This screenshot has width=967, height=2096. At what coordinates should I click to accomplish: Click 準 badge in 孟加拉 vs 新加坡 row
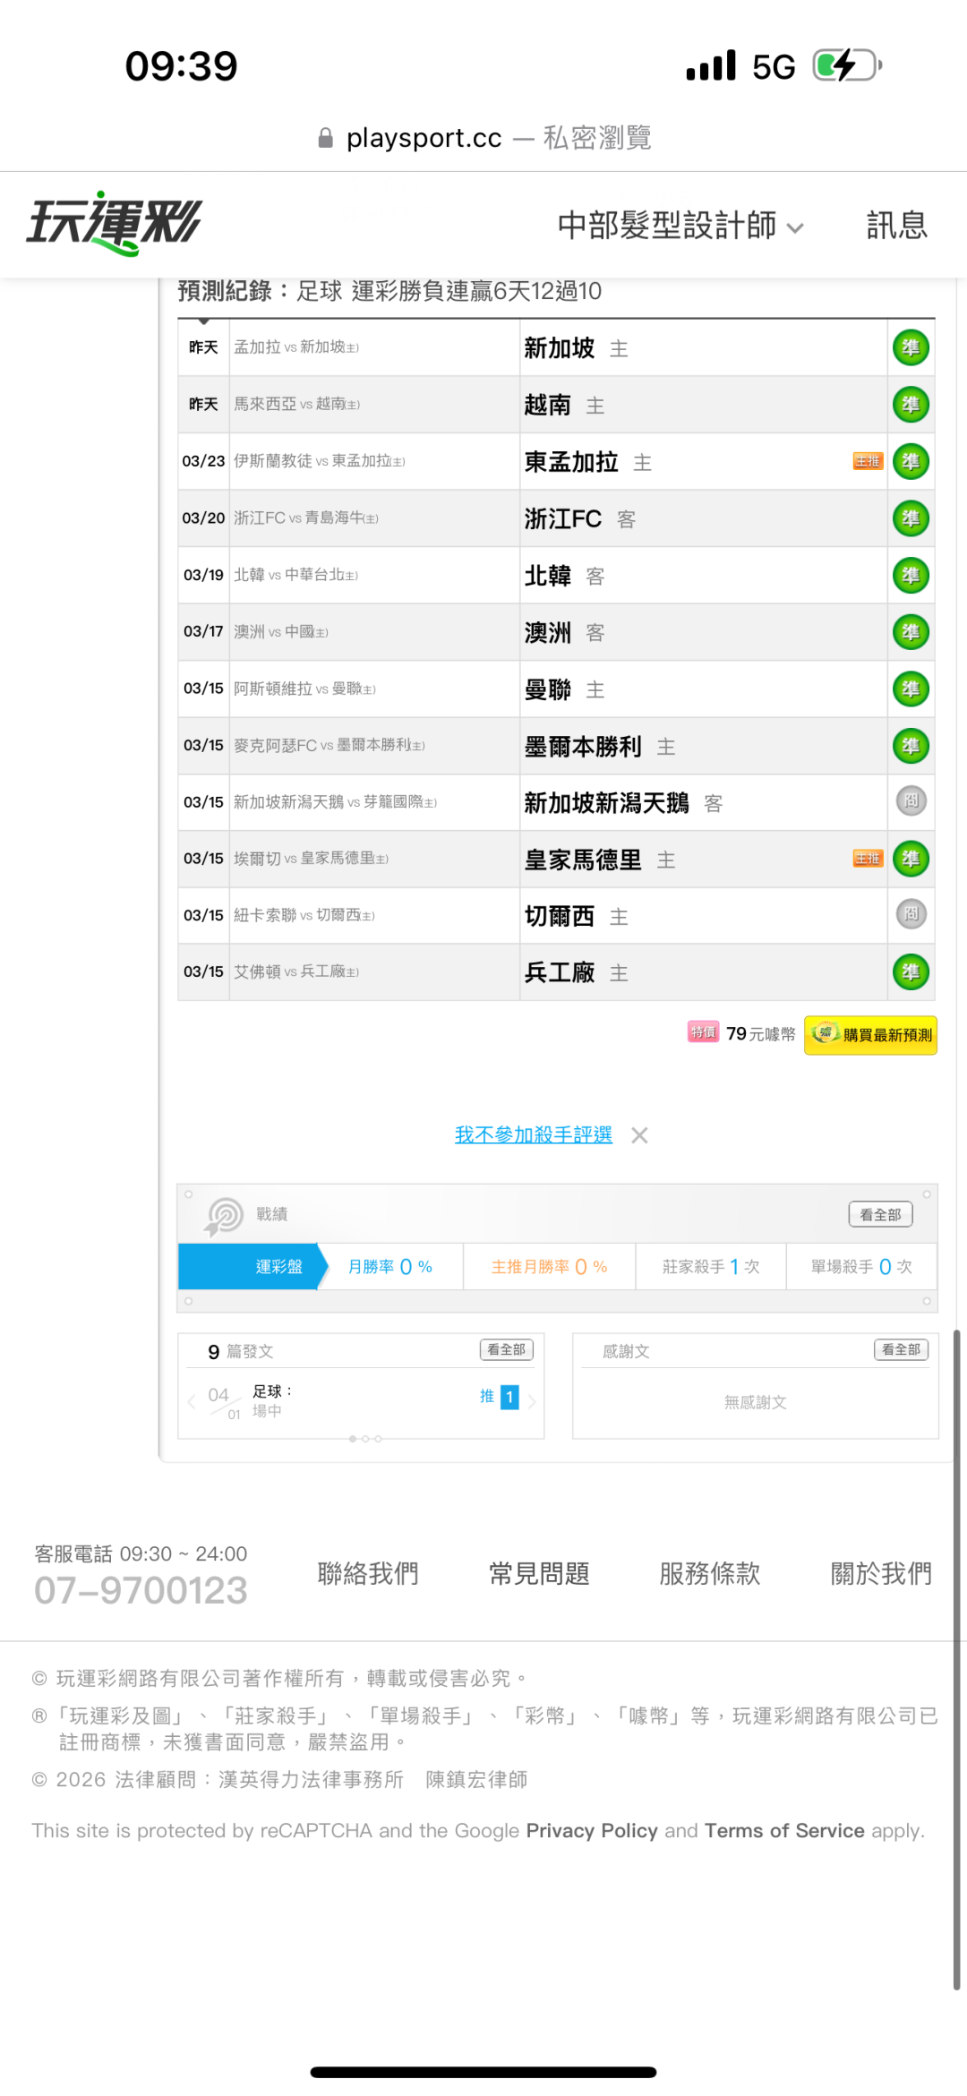tap(911, 348)
